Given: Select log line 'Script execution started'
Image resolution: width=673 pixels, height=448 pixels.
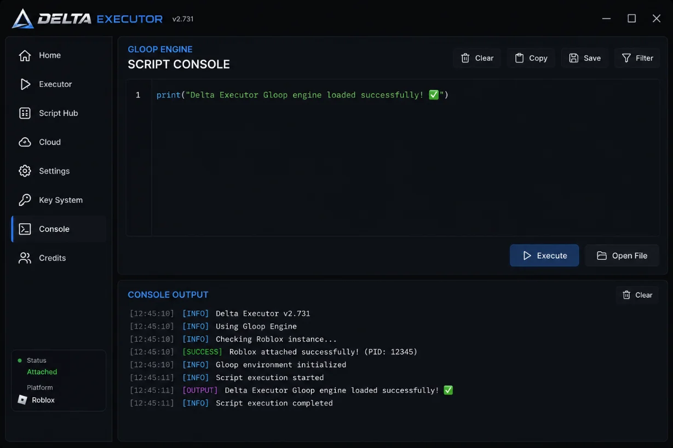Looking at the screenshot, I should 227,377.
